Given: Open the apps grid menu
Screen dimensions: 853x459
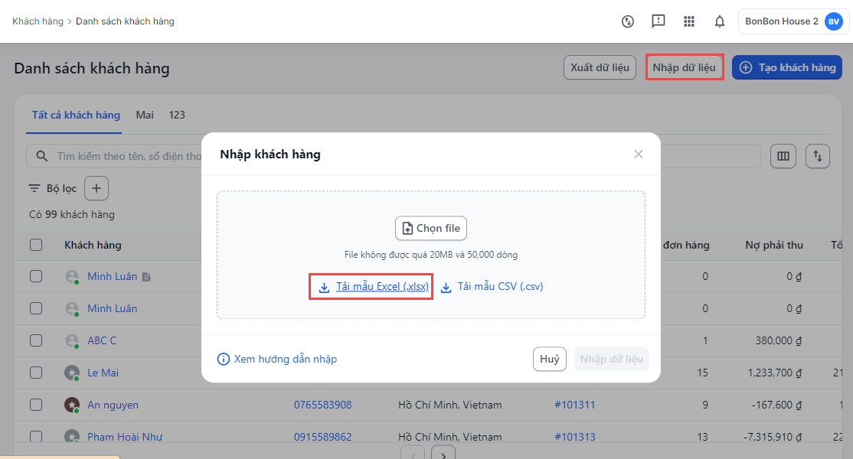Looking at the screenshot, I should click(x=689, y=21).
